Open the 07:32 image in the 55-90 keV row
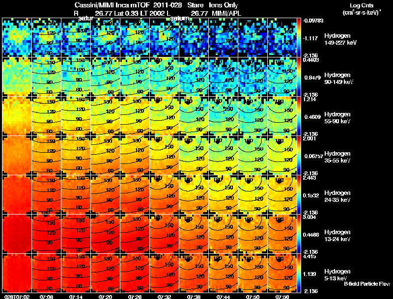The image size is (393, 299). [x=164, y=116]
